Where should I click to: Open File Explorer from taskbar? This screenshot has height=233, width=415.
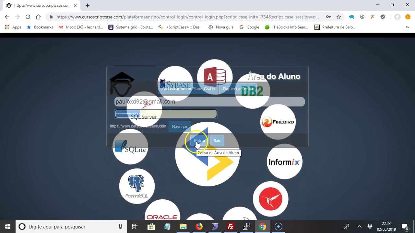183,227
